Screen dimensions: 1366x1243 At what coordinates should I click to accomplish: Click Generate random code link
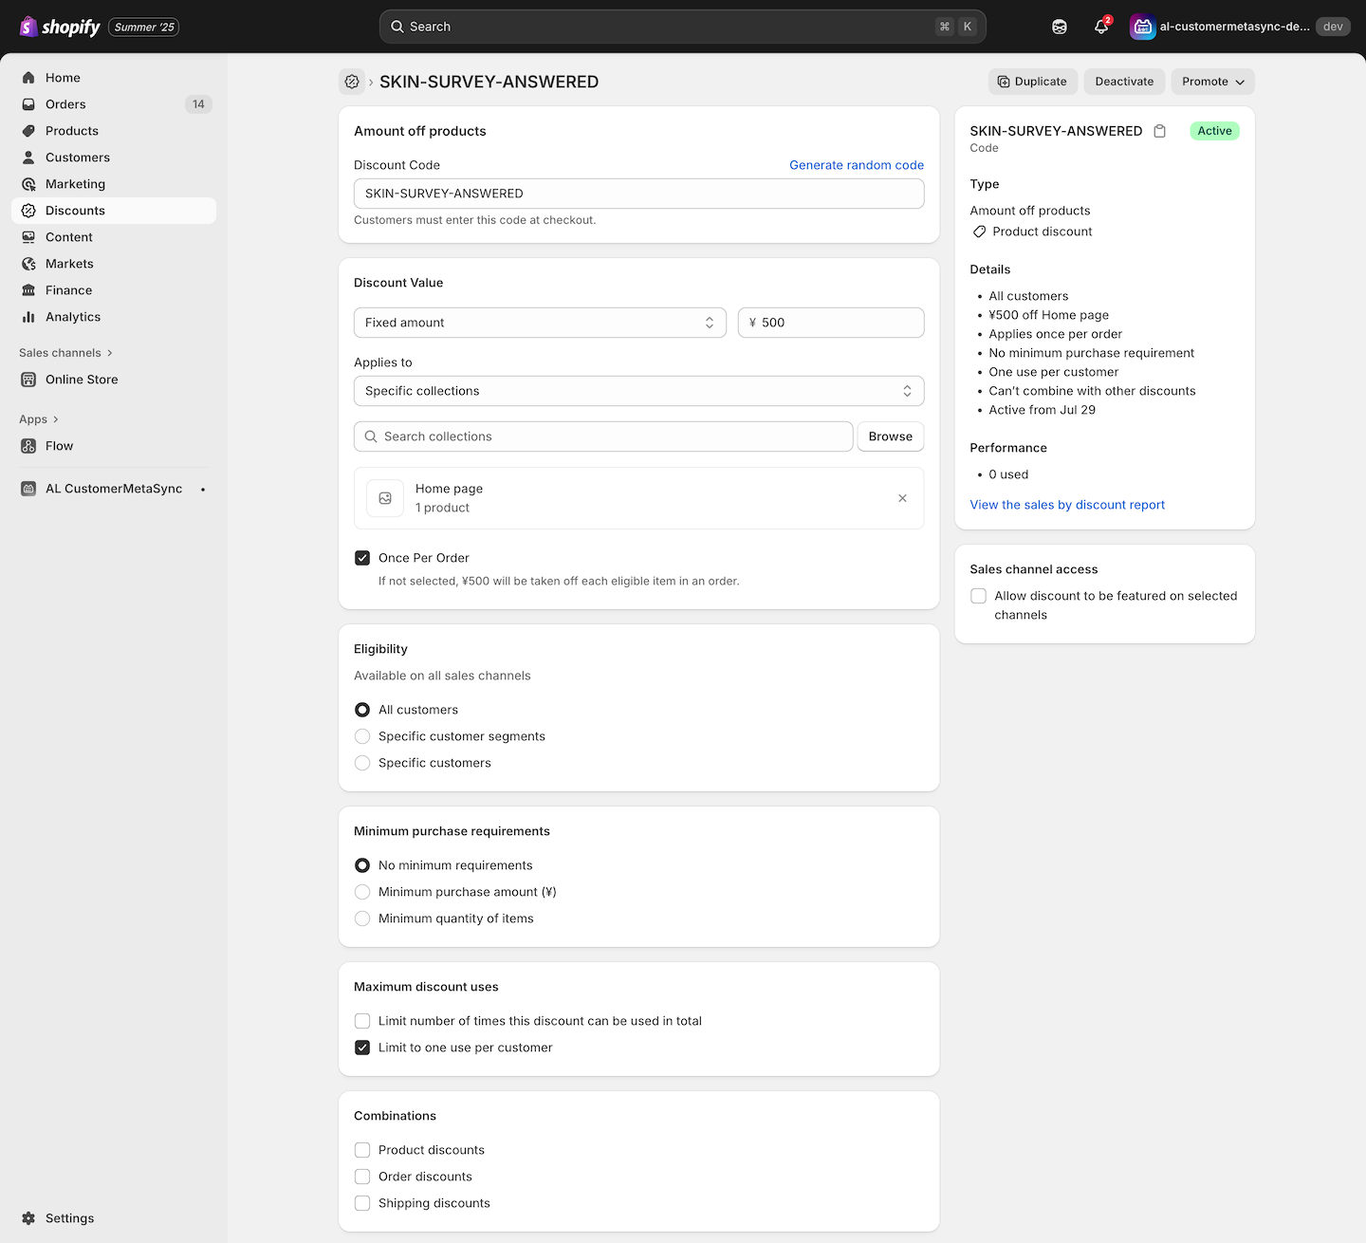coord(856,165)
